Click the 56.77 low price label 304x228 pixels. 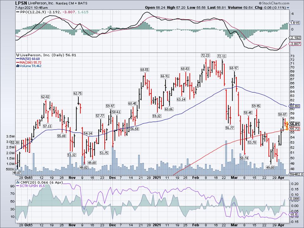229,128
